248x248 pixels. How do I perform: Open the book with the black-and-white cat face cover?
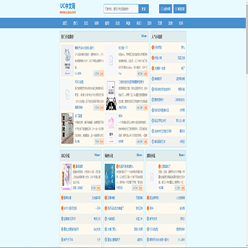pyautogui.click(x=111, y=95)
